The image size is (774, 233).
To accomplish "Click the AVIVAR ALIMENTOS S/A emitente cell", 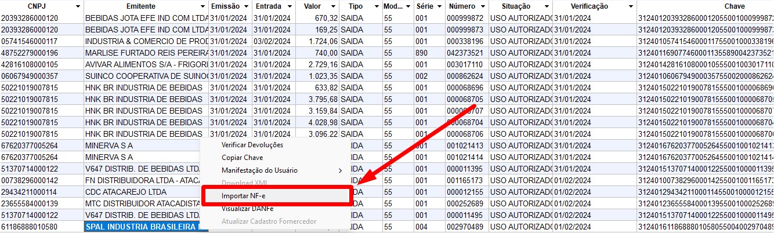I will 146,64.
